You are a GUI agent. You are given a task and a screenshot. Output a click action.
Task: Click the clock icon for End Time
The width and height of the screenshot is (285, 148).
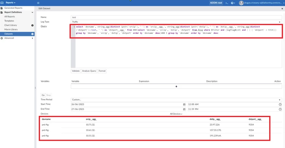pos(280,109)
